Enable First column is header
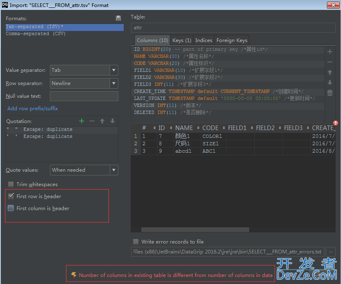Image resolution: width=341 pixels, height=284 pixels. tap(11, 208)
